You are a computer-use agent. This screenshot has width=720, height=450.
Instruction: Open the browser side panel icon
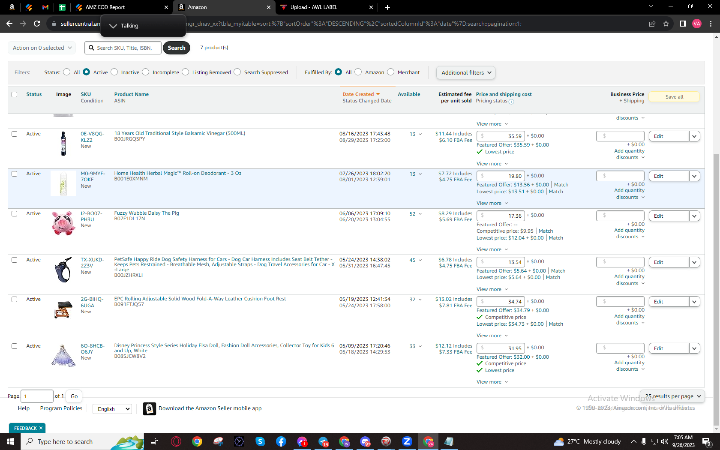(x=683, y=24)
